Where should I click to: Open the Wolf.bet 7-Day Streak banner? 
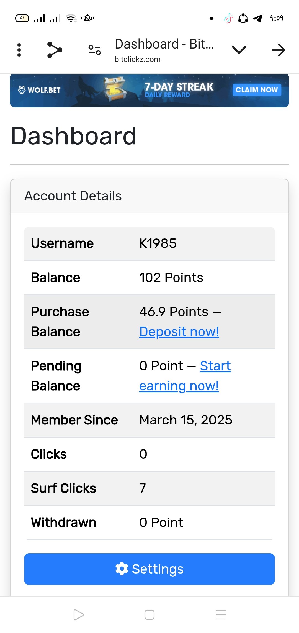coord(149,91)
